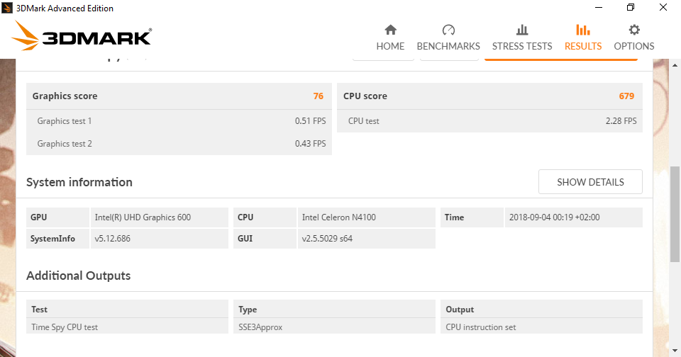Click the 0.51 FPS value
Screen dimensions: 681x357
pyautogui.click(x=310, y=121)
